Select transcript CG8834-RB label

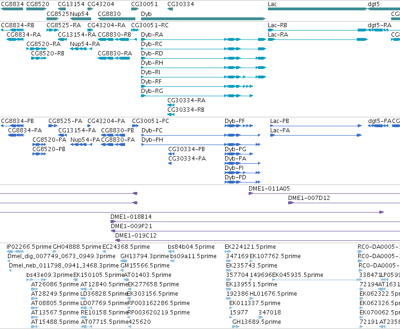(17, 25)
